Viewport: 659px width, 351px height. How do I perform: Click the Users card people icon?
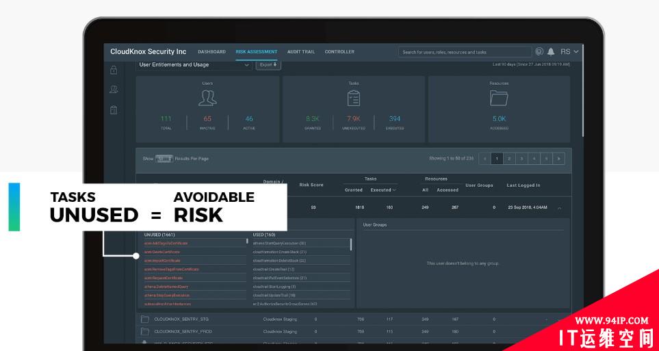(207, 98)
